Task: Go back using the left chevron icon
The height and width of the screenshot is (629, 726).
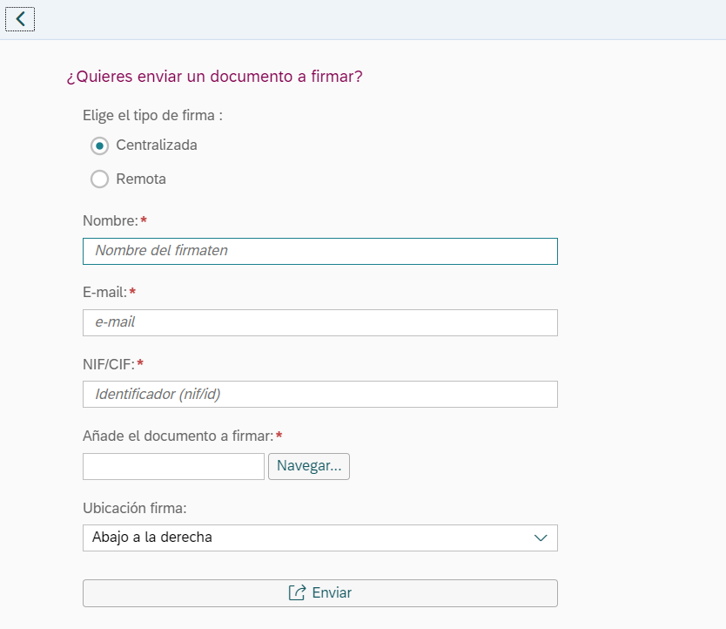Action: pos(20,19)
